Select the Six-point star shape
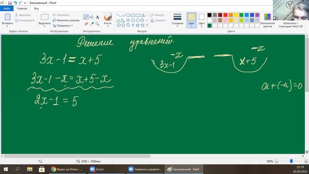The height and width of the screenshot is (174, 309). click(142, 25)
